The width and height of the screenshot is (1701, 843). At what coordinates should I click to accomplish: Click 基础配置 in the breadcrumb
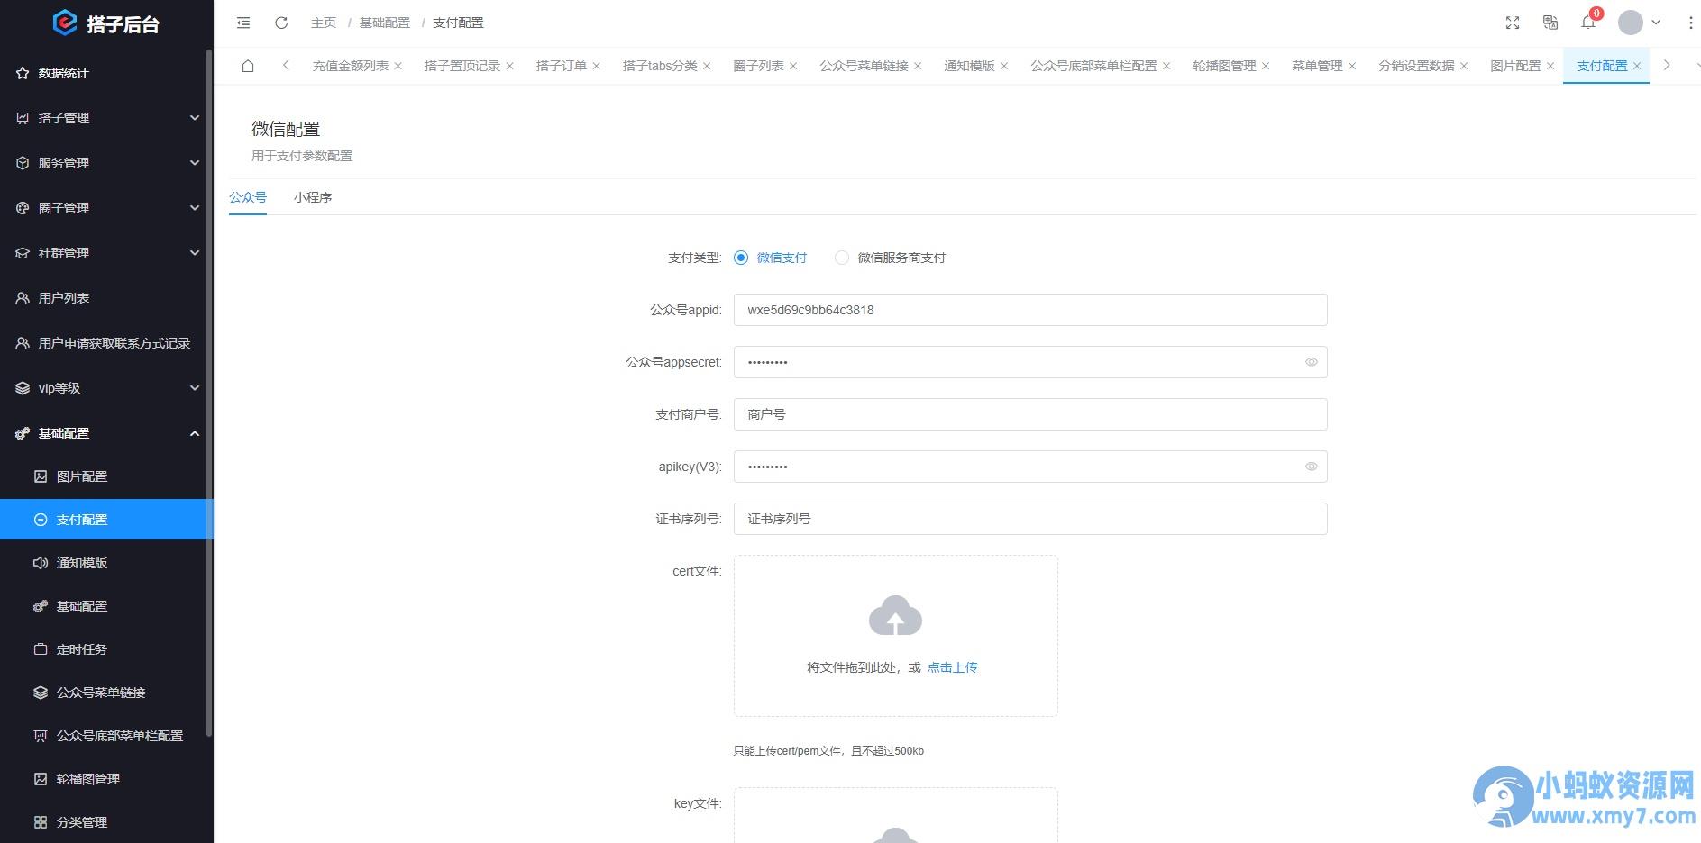(x=385, y=23)
